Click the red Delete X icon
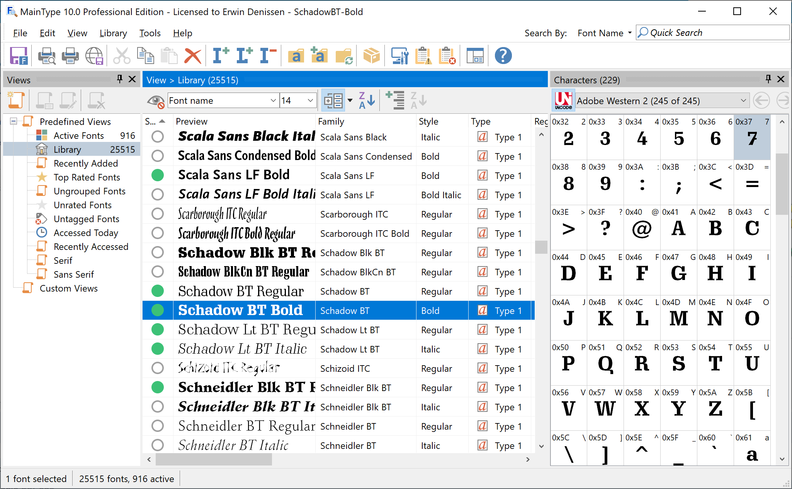 click(x=193, y=56)
